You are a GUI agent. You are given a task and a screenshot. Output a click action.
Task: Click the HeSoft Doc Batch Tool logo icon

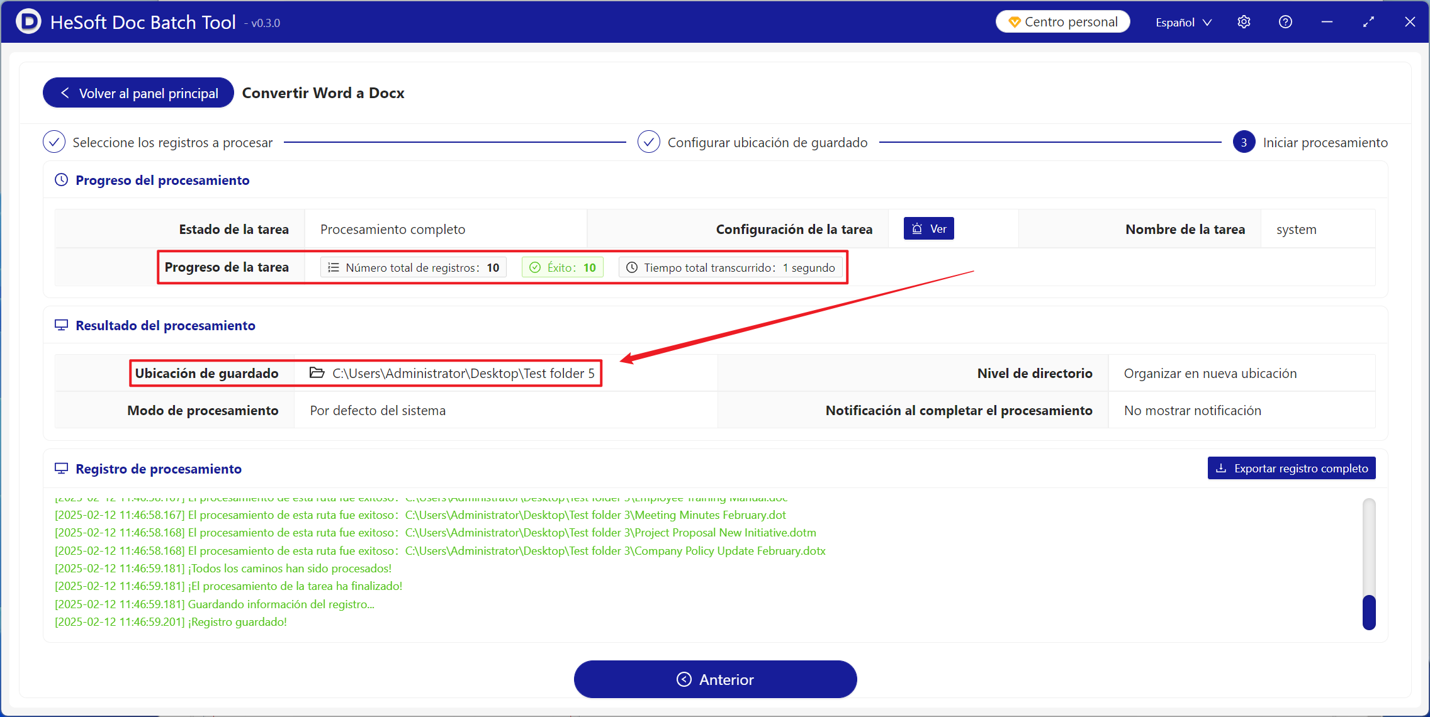[x=28, y=22]
